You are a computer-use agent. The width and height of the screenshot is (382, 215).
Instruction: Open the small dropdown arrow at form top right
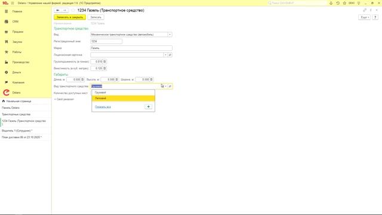pyautogui.click(x=377, y=10)
